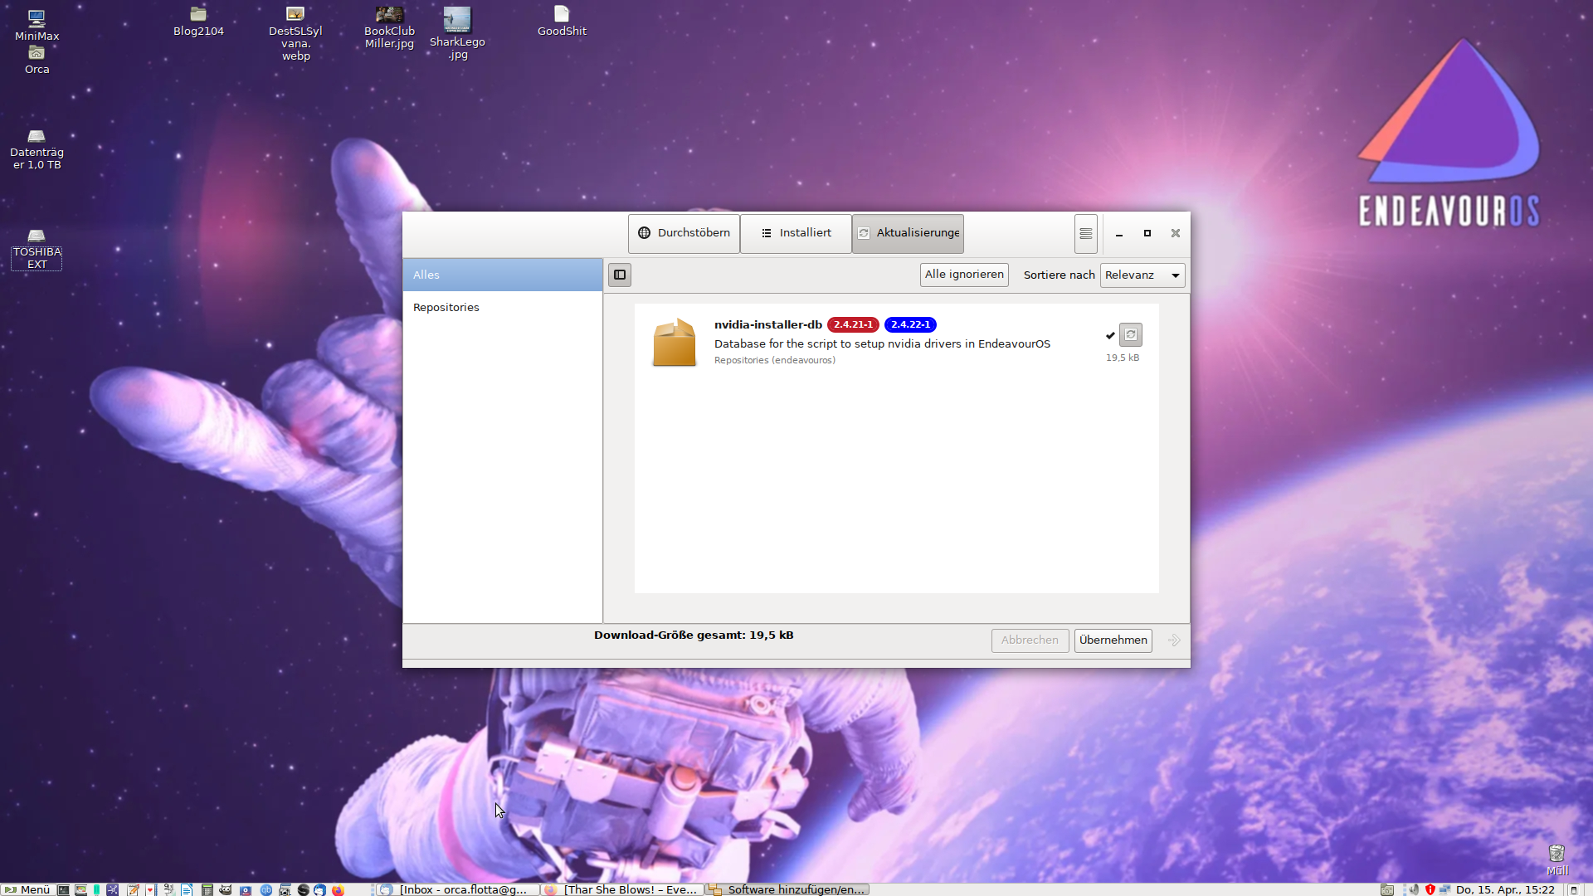Launch Thunderbird from the taskbar launcher

tap(319, 889)
